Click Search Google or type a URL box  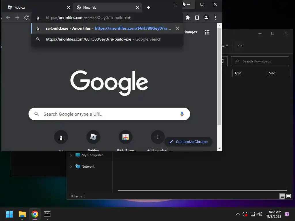[109, 114]
